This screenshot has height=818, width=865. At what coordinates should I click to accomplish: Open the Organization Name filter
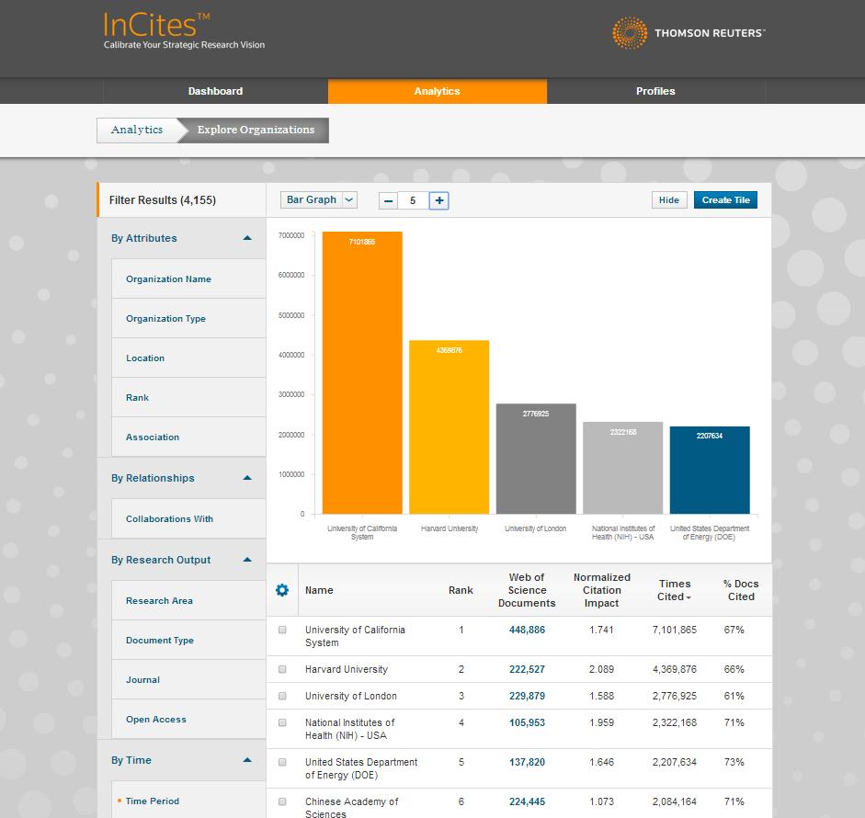pos(188,279)
